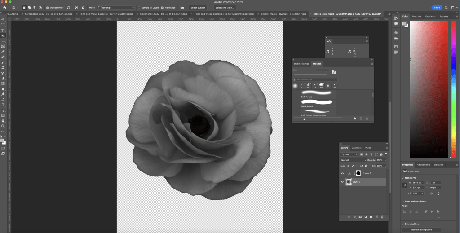Open the Mode dropdown set to Rectangle
Screen dimensions: 460x233
pos(116,8)
